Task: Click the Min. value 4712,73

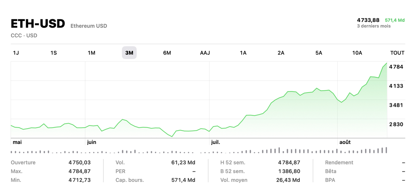Action: tap(80, 180)
